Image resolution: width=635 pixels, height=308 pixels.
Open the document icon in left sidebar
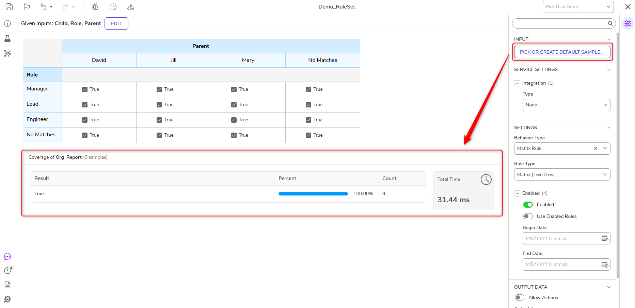pyautogui.click(x=7, y=285)
